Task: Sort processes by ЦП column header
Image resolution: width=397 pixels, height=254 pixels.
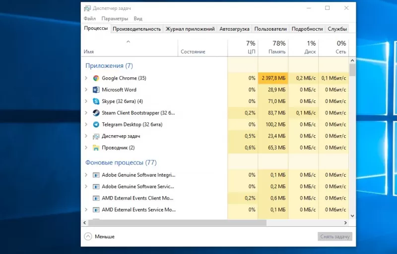Action: (243, 47)
